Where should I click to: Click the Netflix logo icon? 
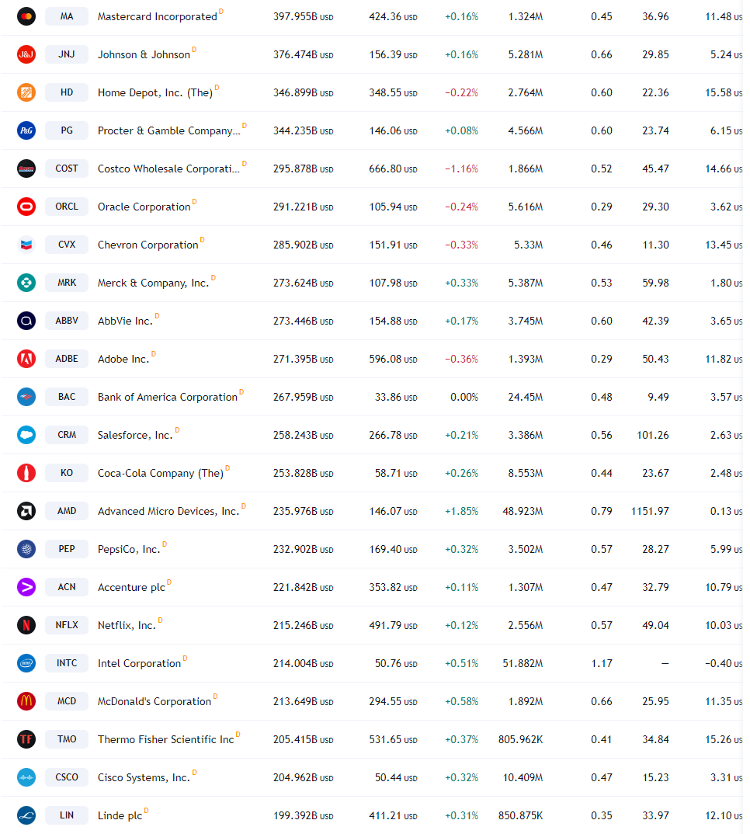coord(26,625)
